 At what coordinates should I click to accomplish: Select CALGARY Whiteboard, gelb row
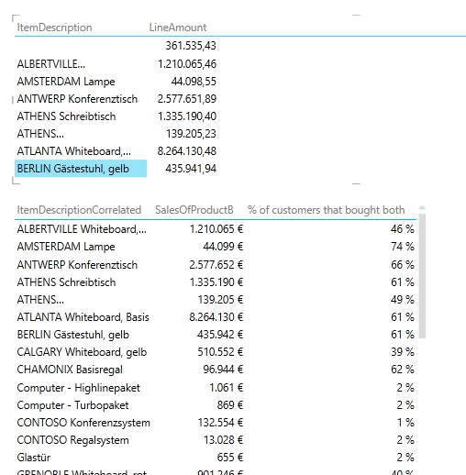[216, 352]
